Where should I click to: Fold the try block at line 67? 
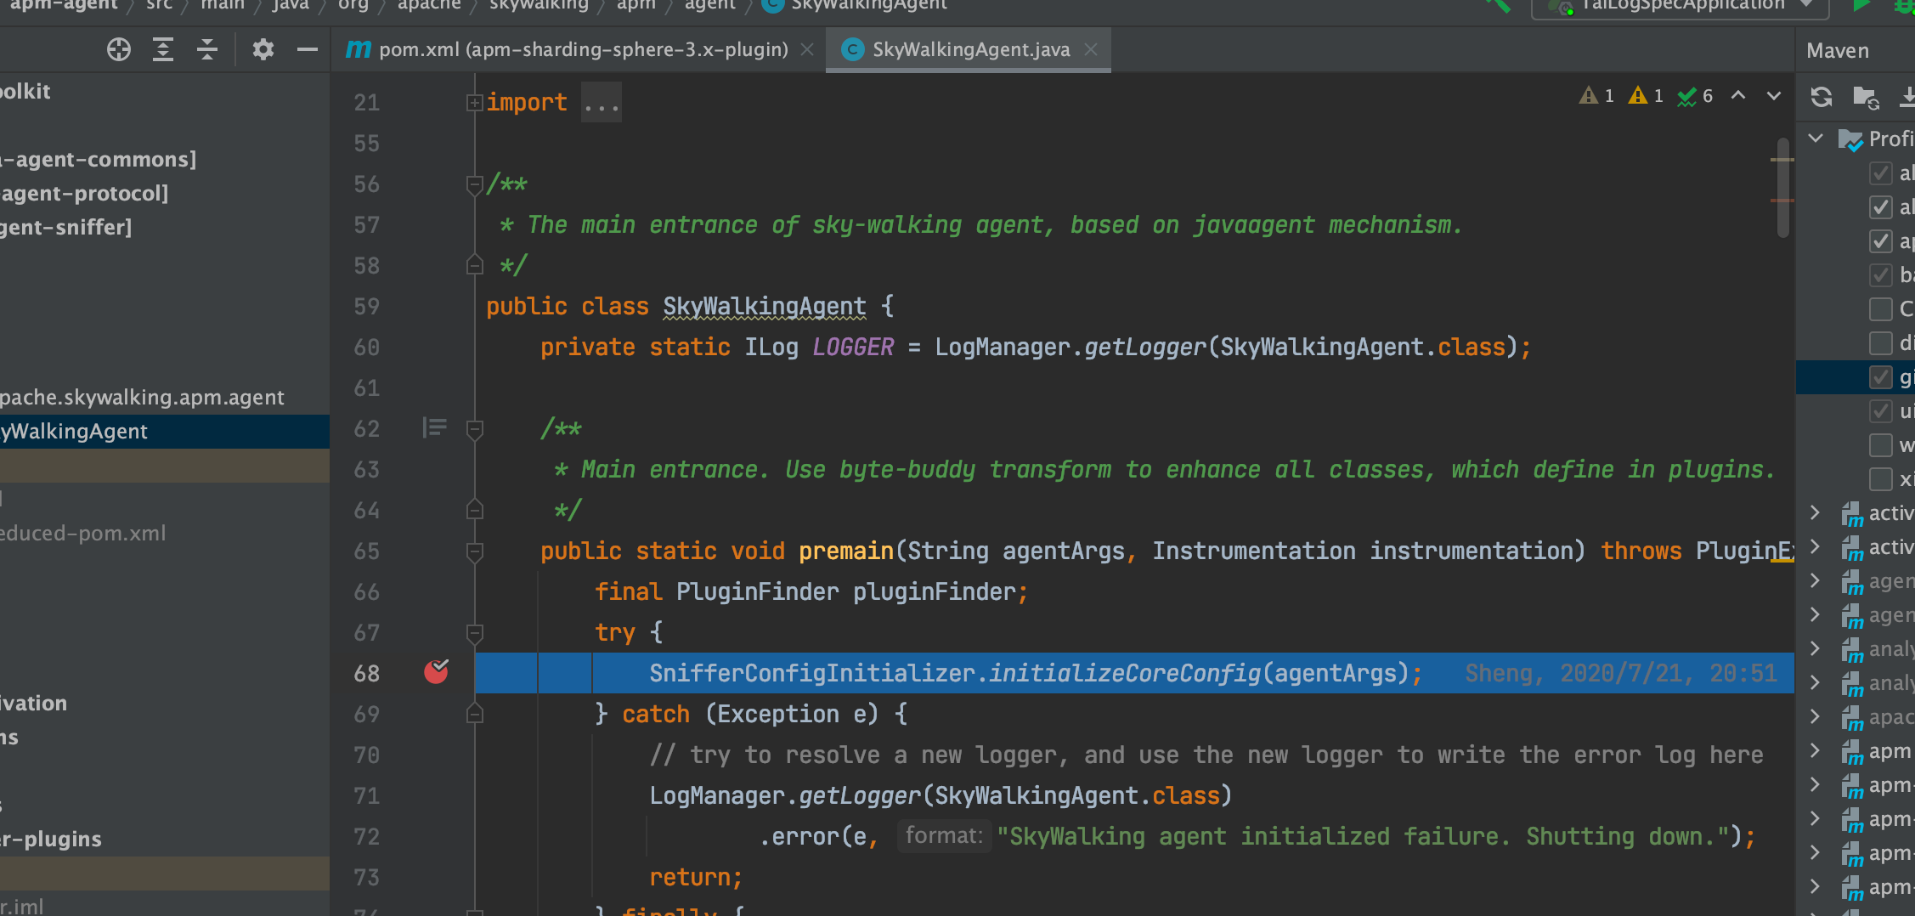pyautogui.click(x=474, y=633)
